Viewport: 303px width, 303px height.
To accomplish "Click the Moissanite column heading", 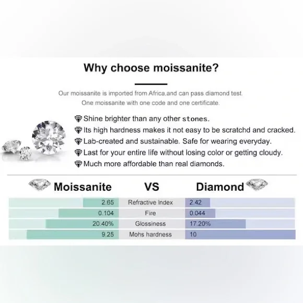I will [83, 187].
